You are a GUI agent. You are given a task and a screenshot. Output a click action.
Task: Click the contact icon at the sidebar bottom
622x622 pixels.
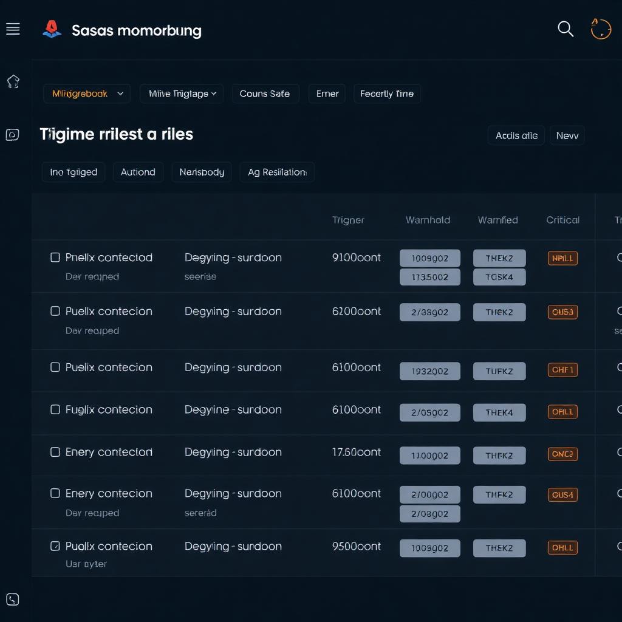[x=13, y=599]
